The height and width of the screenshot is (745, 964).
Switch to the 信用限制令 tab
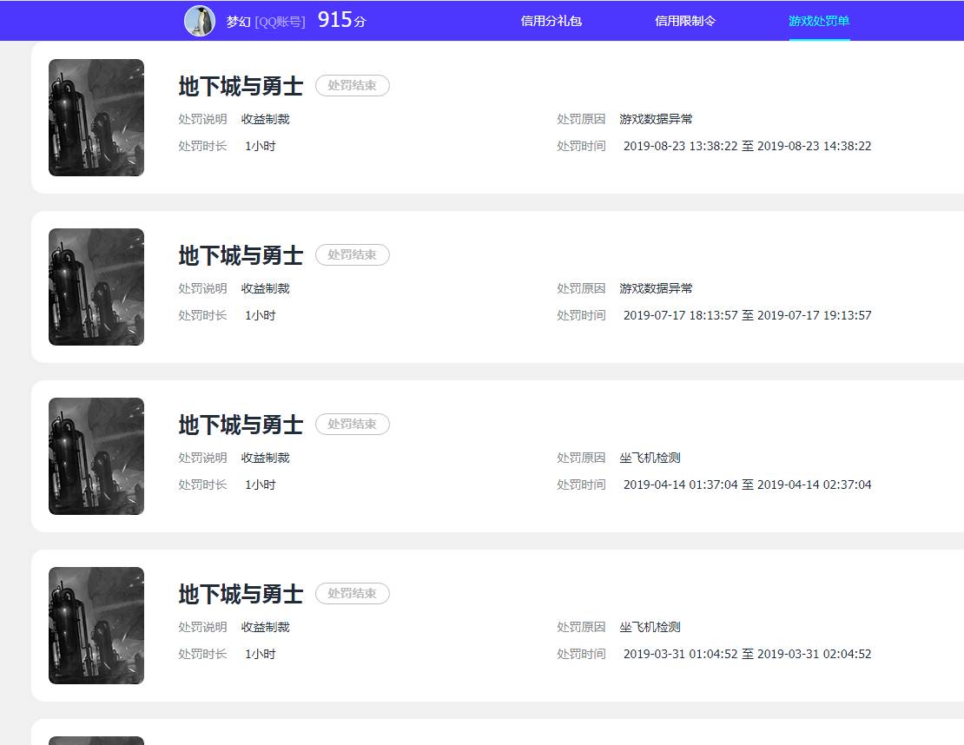[685, 21]
